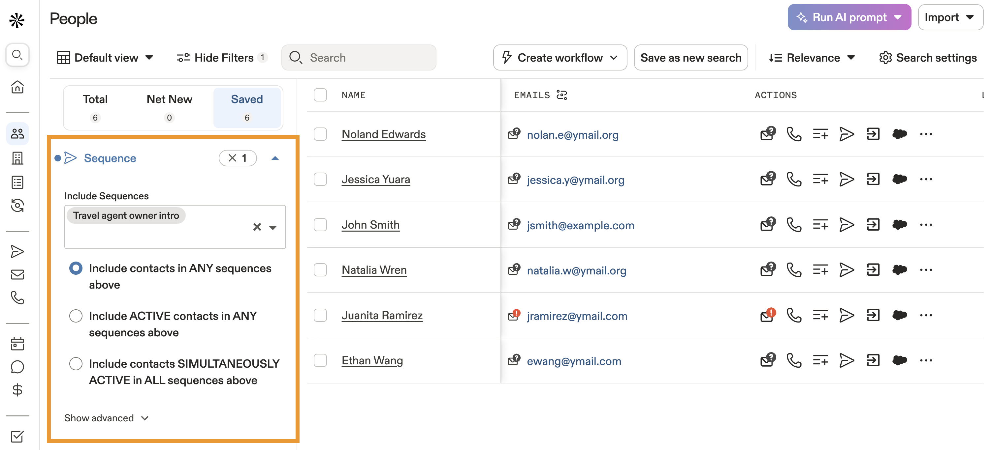Select all contacts using the header checkbox
The image size is (991, 450).
pyautogui.click(x=320, y=95)
